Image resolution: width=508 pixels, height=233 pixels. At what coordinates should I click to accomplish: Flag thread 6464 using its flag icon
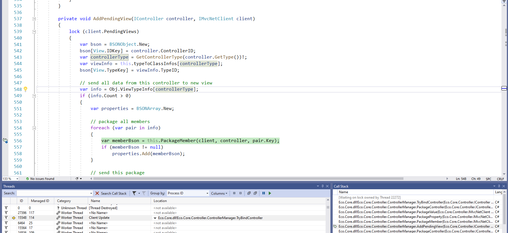coord(6,223)
